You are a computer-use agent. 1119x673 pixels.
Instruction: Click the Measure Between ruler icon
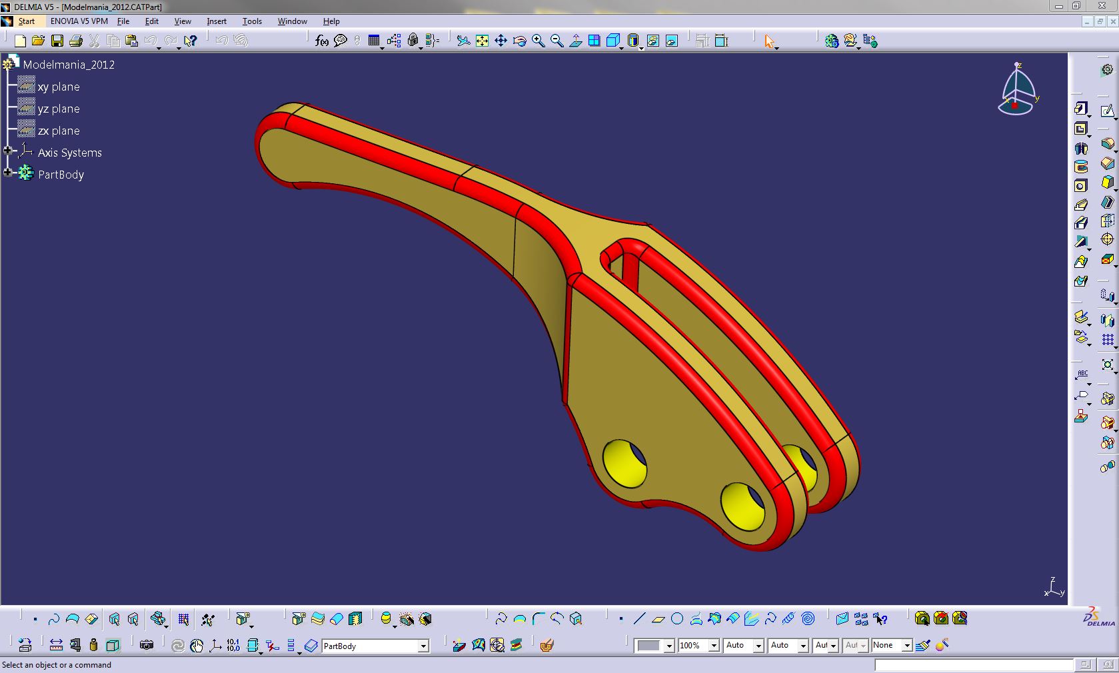[x=56, y=645]
